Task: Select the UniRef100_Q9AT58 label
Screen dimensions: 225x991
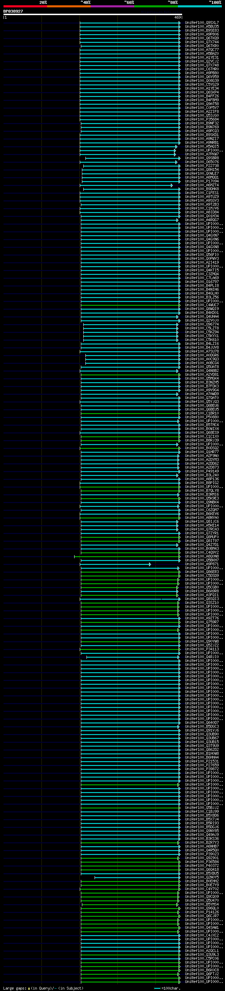Action: tap(202, 104)
